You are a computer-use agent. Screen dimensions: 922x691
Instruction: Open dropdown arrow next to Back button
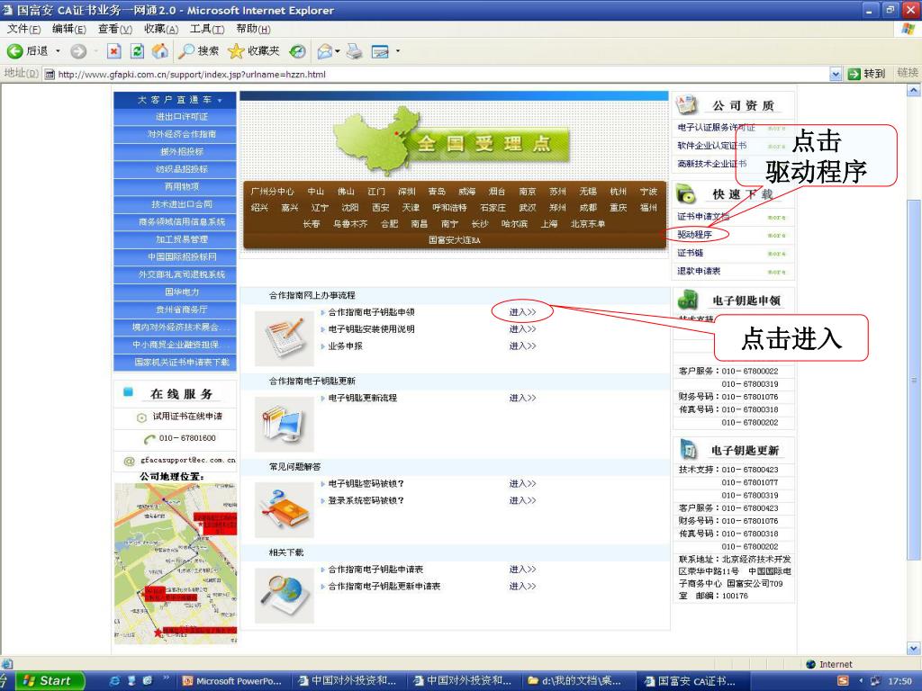[x=58, y=51]
